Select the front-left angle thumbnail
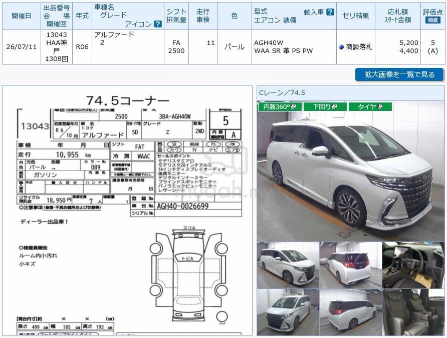This screenshot has width=447, height=338. pyautogui.click(x=288, y=312)
